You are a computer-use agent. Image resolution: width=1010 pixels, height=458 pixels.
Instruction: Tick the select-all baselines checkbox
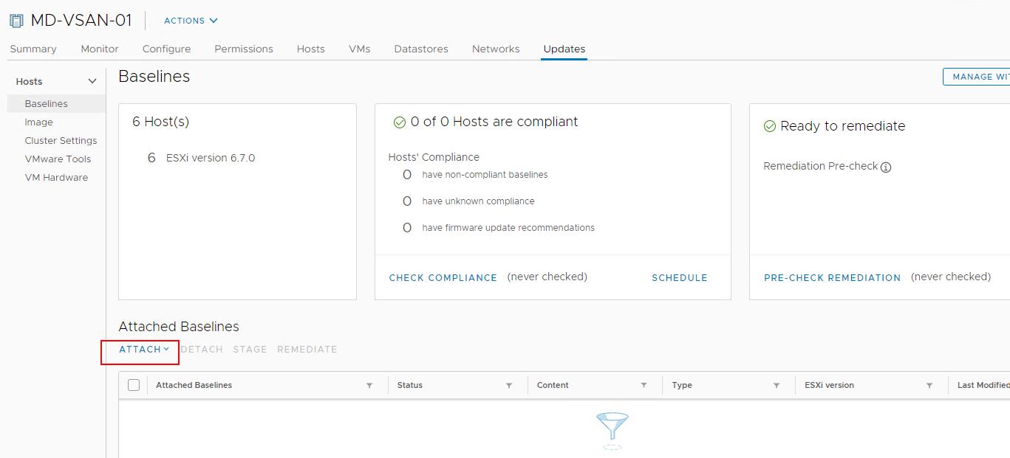pyautogui.click(x=134, y=385)
